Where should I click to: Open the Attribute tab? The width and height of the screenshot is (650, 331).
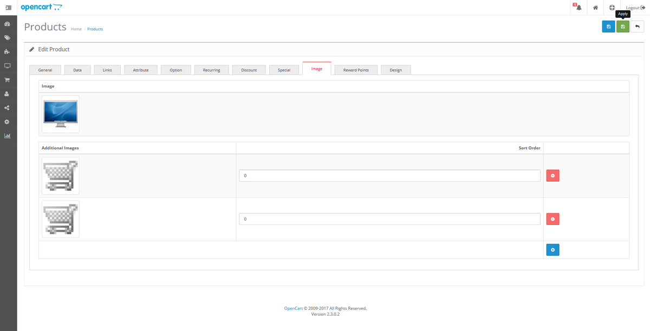coord(141,70)
